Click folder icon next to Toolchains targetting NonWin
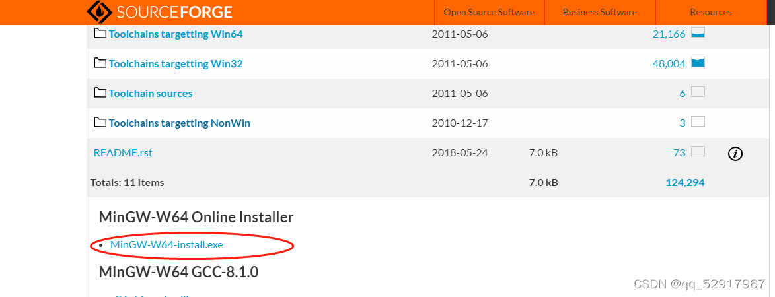The height and width of the screenshot is (297, 775). click(100, 123)
